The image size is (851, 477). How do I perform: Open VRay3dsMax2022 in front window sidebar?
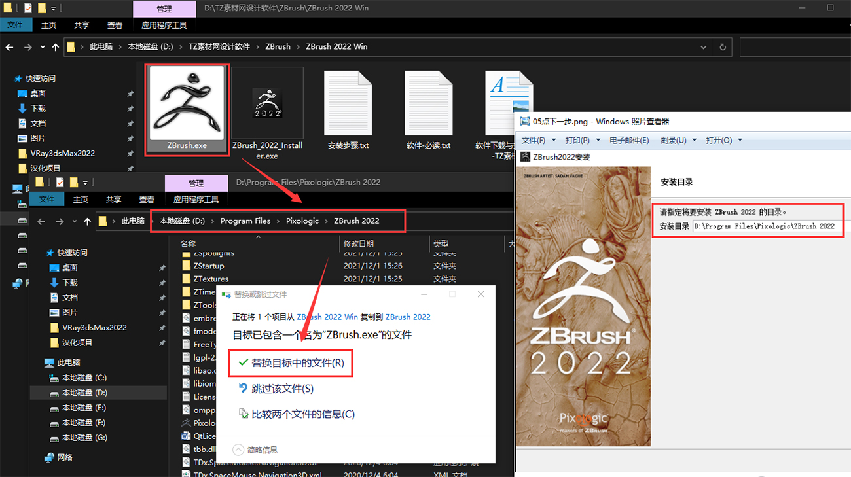pyautogui.click(x=94, y=327)
